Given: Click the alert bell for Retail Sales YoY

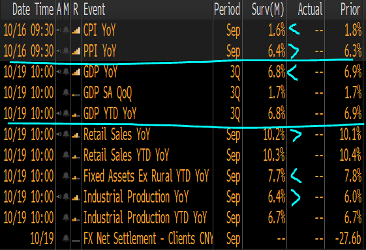Looking at the screenshot, I should point(66,134).
